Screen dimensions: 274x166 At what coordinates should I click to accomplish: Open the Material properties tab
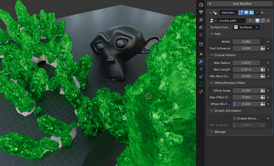201,91
